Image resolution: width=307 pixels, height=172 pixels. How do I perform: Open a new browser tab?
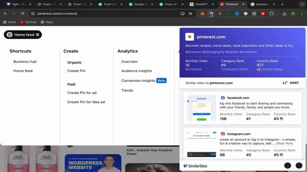pyautogui.click(x=283, y=4)
